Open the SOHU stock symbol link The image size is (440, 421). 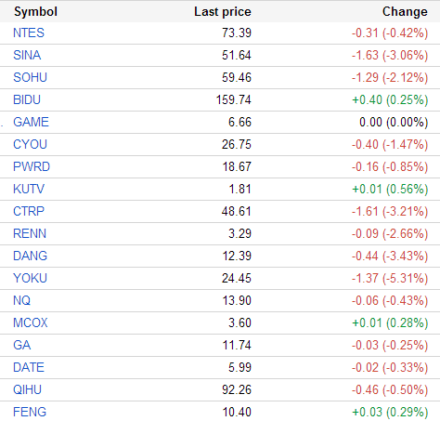click(30, 77)
